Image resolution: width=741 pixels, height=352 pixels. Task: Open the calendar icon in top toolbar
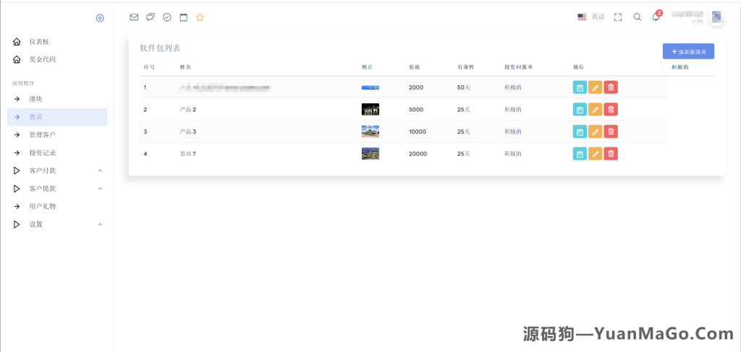tap(183, 17)
